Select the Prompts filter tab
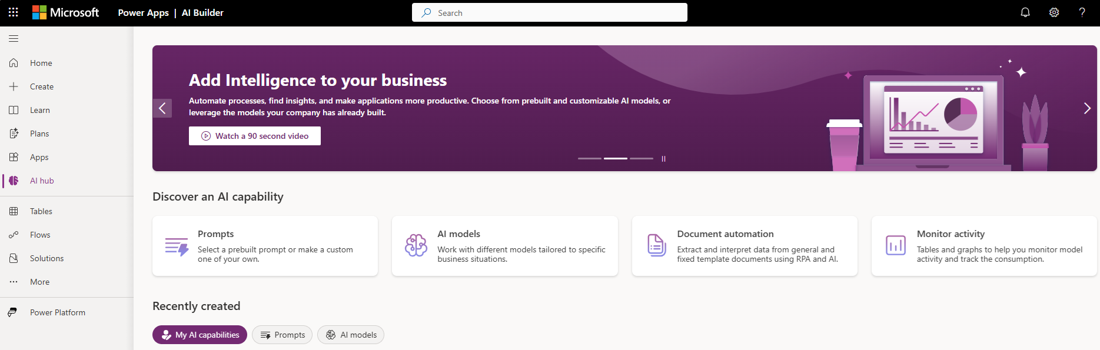 [x=282, y=335]
